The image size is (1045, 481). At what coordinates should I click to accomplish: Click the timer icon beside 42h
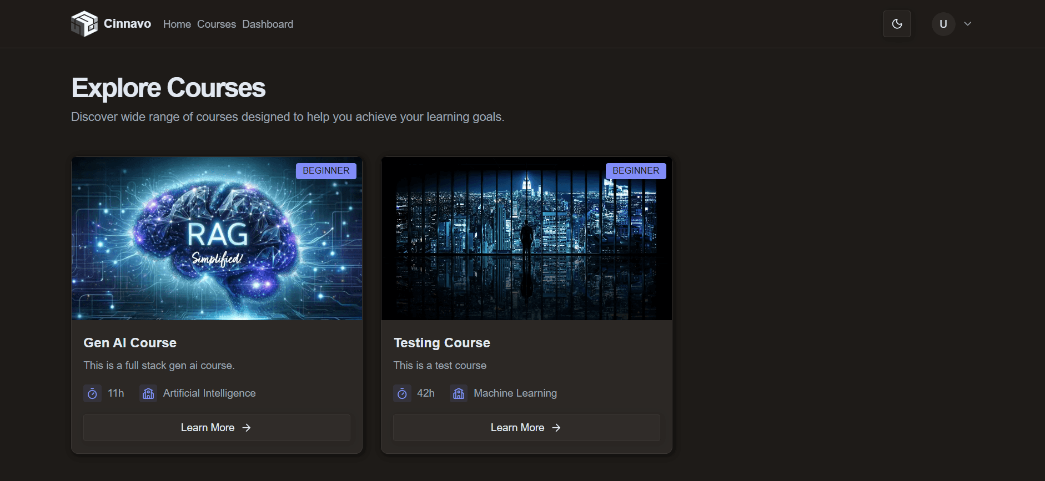(x=402, y=393)
